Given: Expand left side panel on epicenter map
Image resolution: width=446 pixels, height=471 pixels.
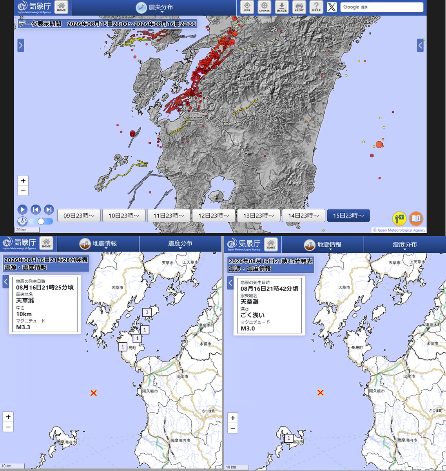Looking at the screenshot, I should pyautogui.click(x=21, y=46).
